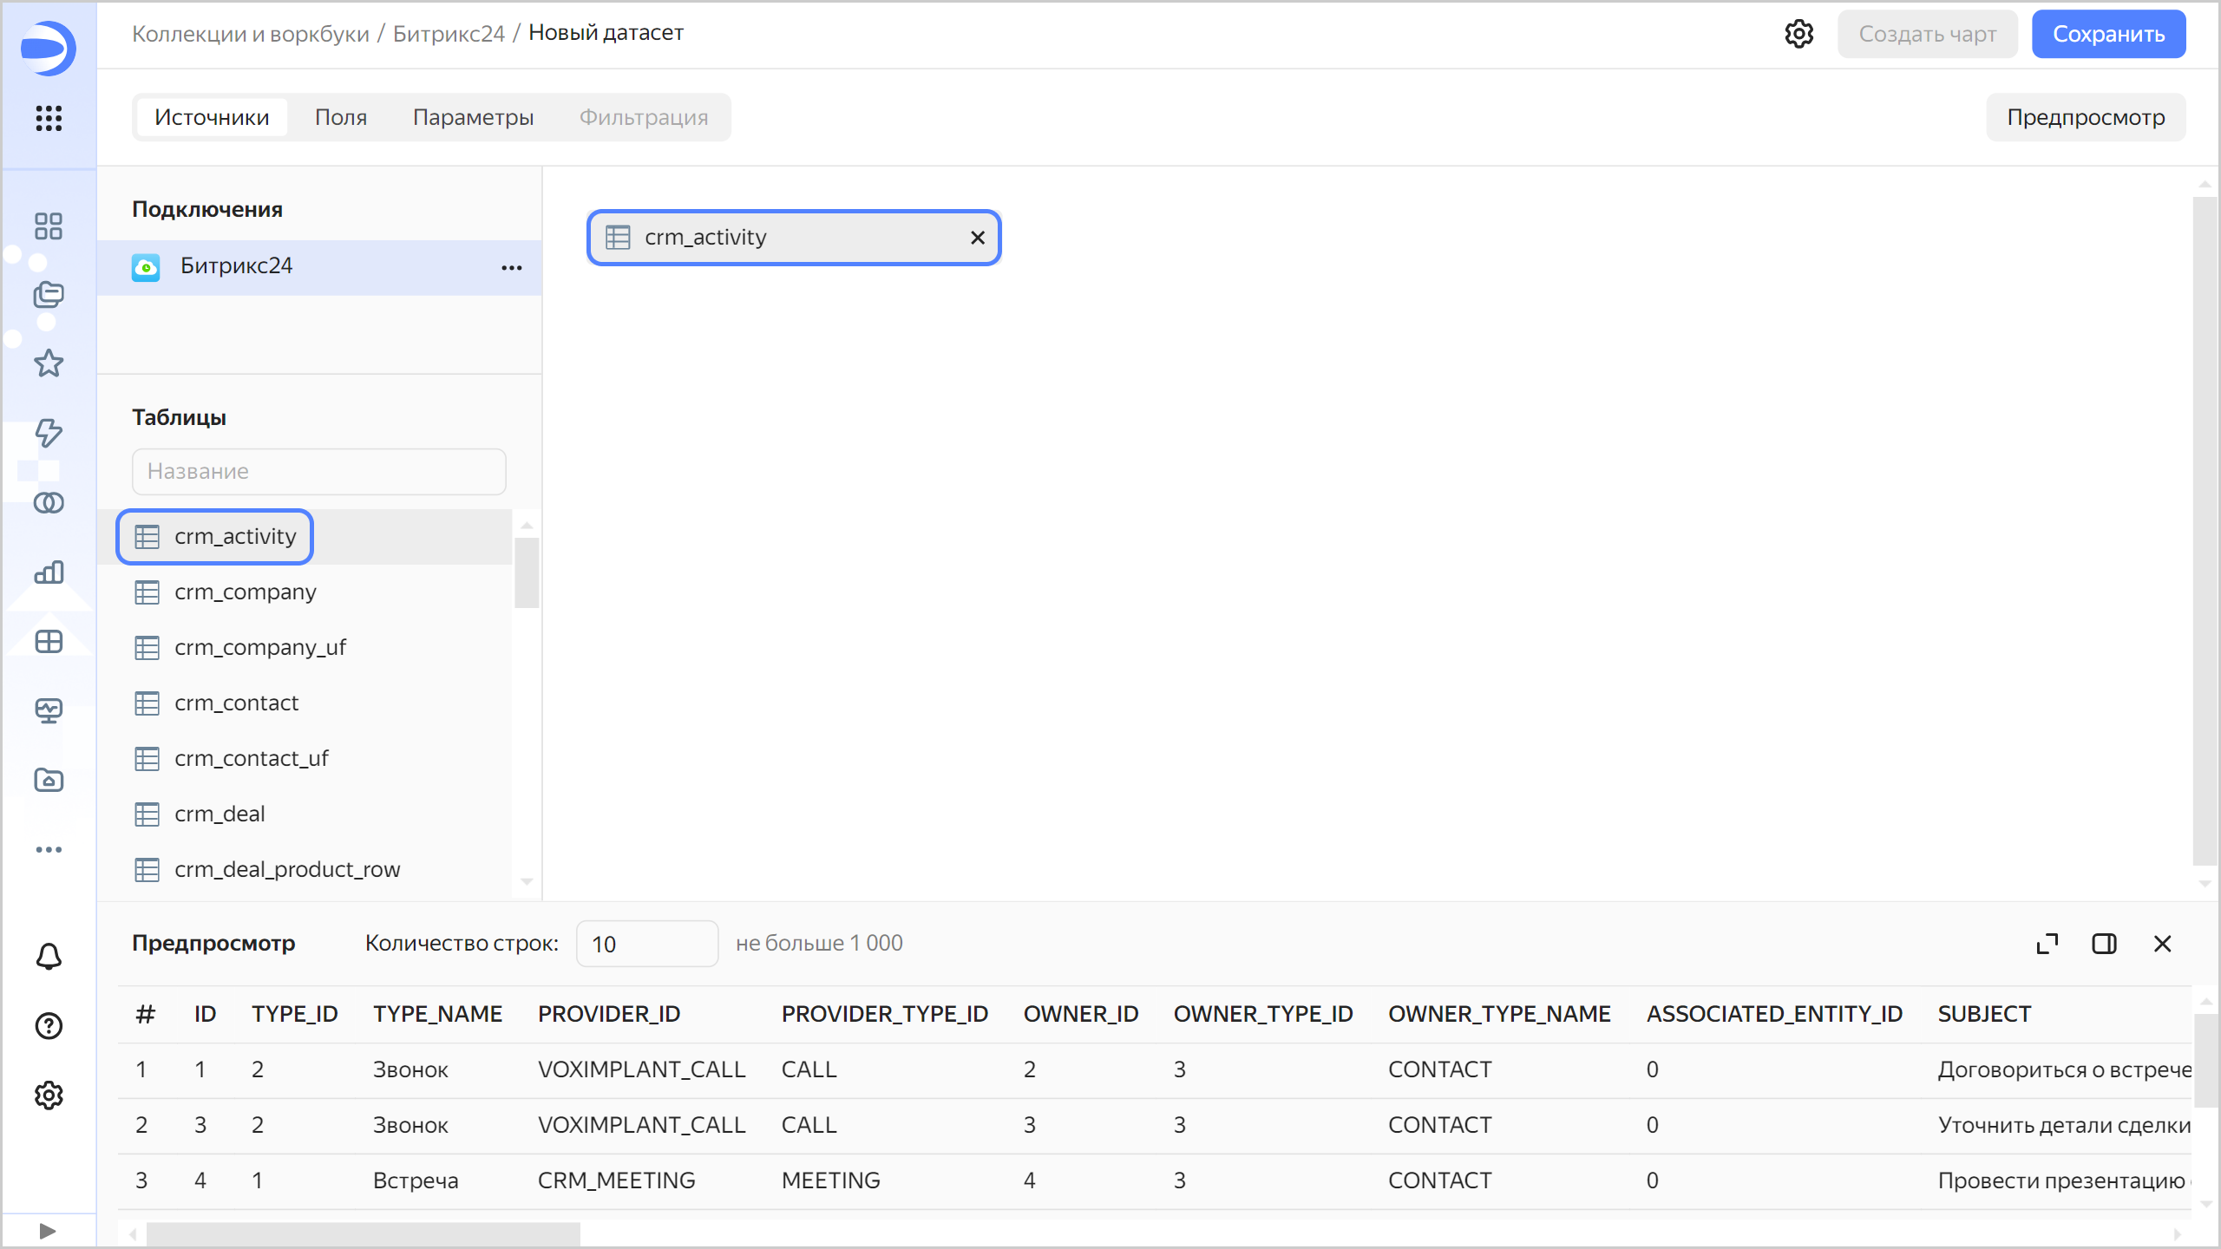This screenshot has height=1249, width=2221.
Task: Open dataset settings gear in header
Action: click(1798, 34)
